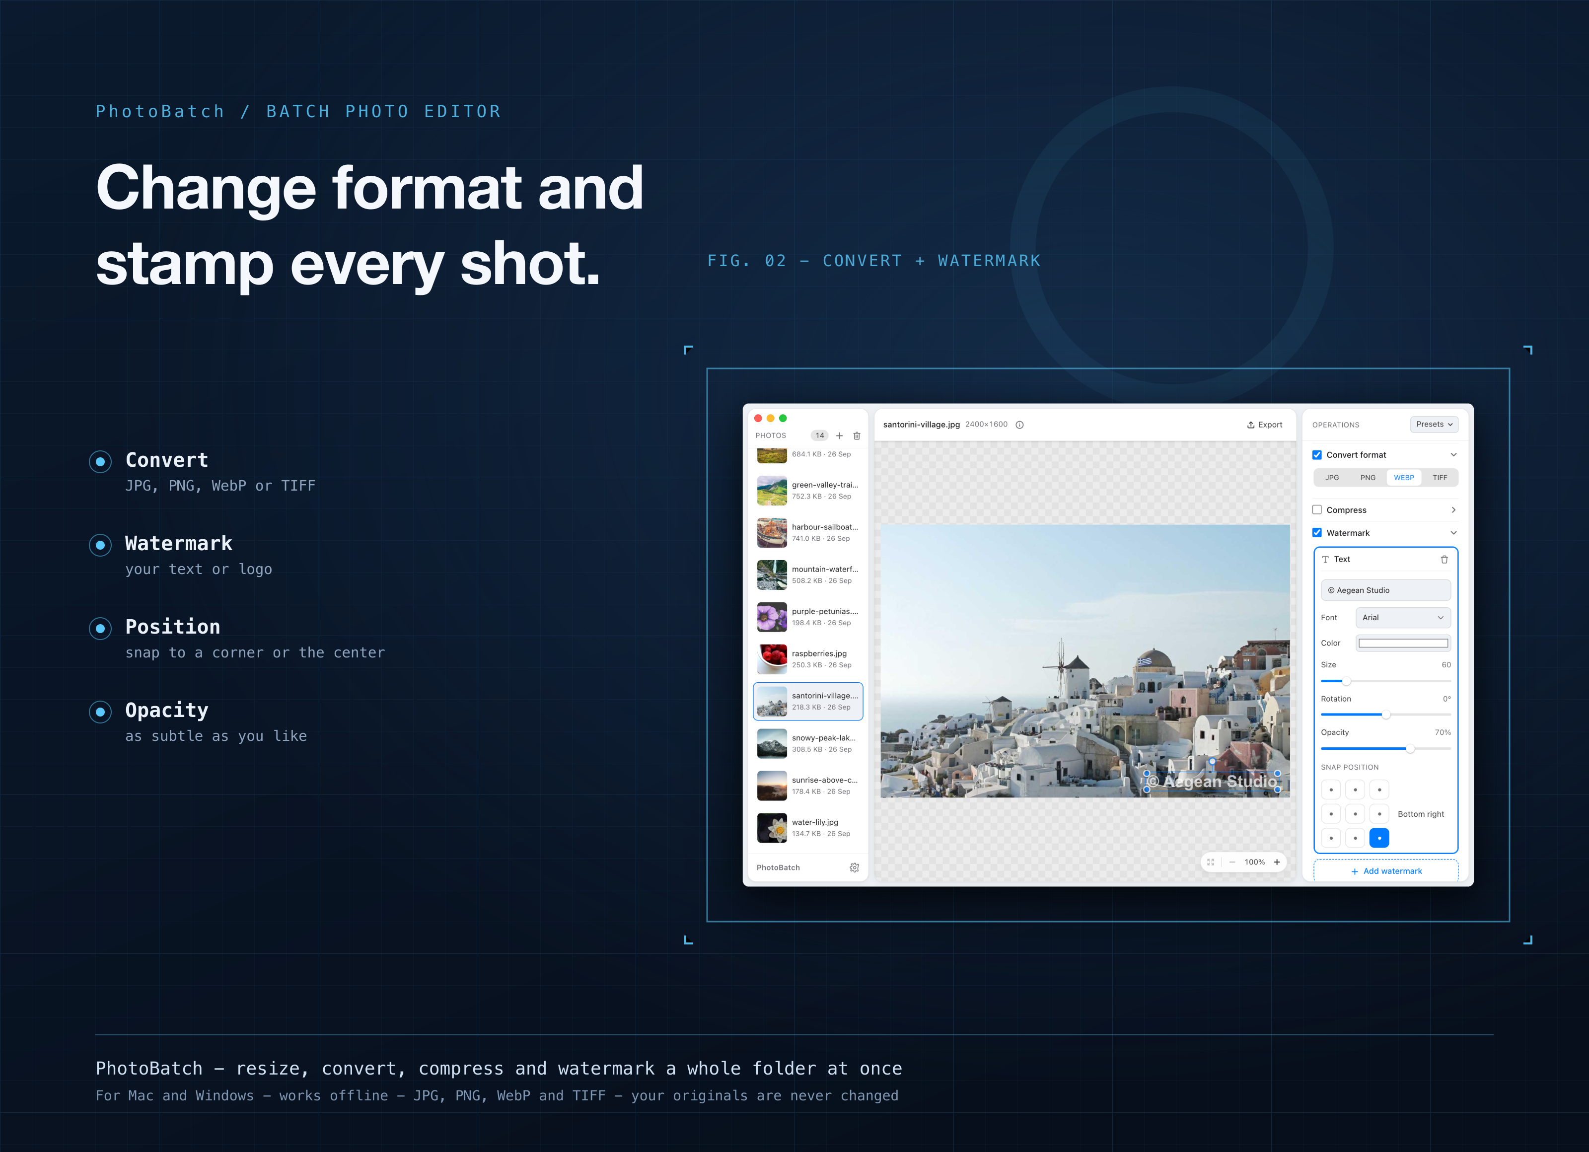Select the middle-left snap position
The image size is (1589, 1152).
click(1331, 814)
